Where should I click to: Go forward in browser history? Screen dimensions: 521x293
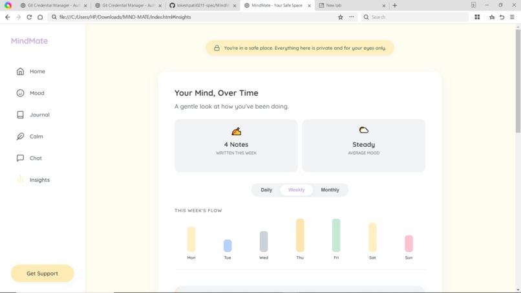[18, 17]
